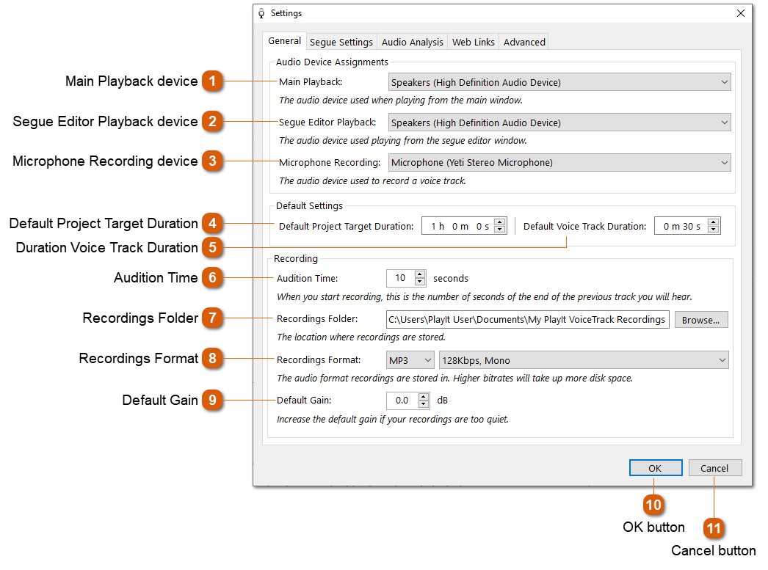Click inside the Default Gain value box
Viewport: 768px width, 570px height.
402,401
